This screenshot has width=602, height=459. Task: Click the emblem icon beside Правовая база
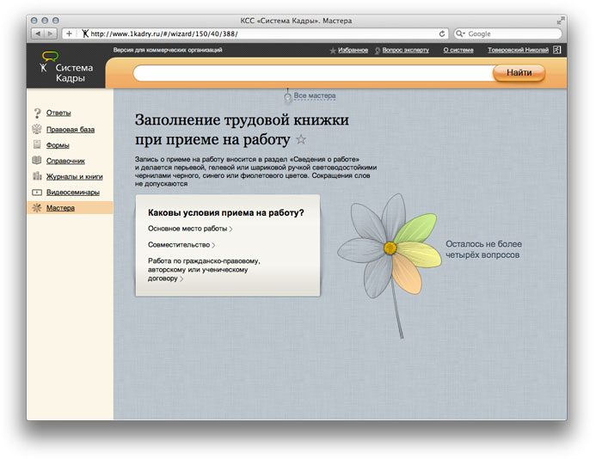coord(37,129)
